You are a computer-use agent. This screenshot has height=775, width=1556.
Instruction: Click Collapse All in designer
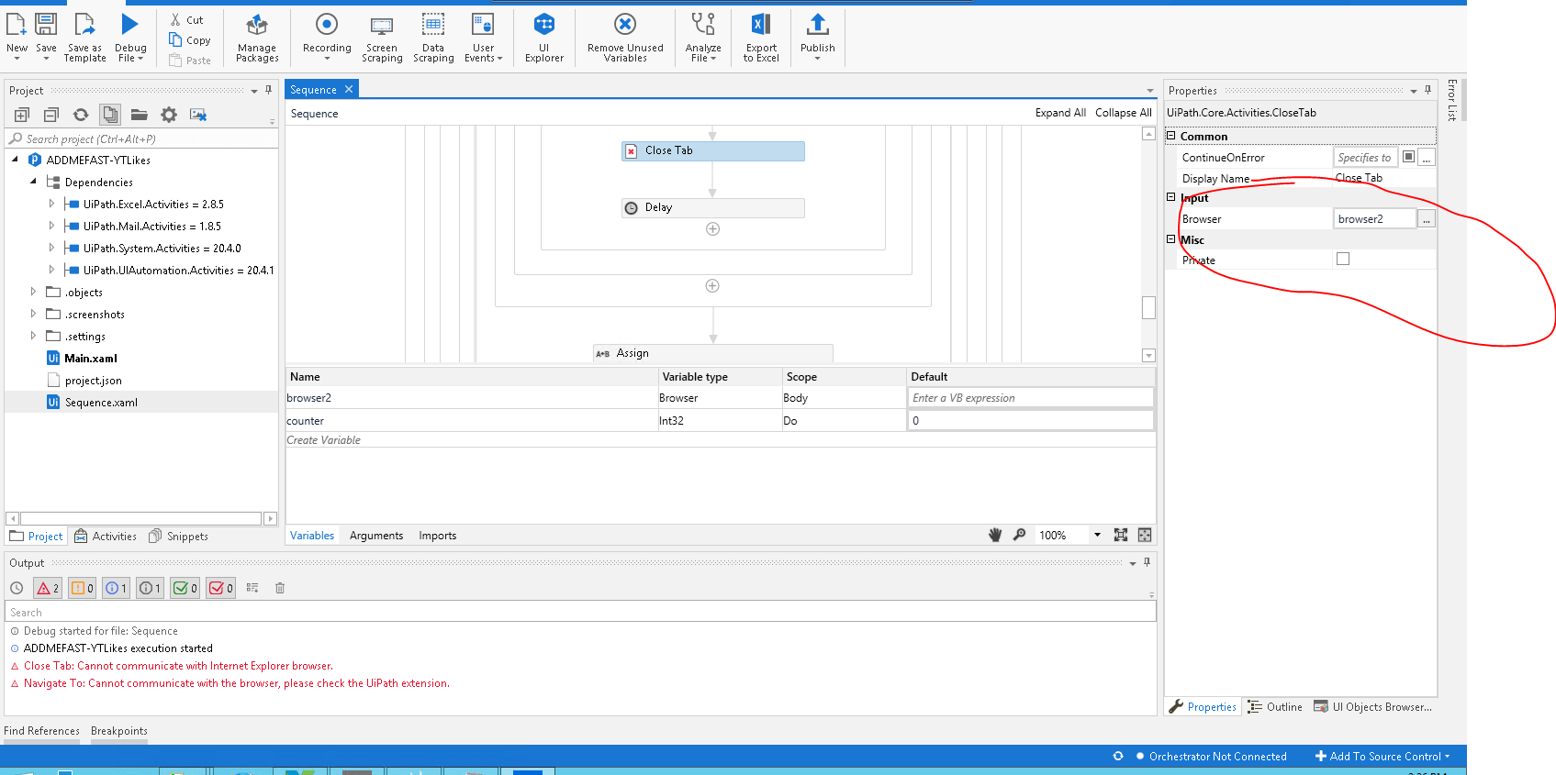click(1123, 113)
